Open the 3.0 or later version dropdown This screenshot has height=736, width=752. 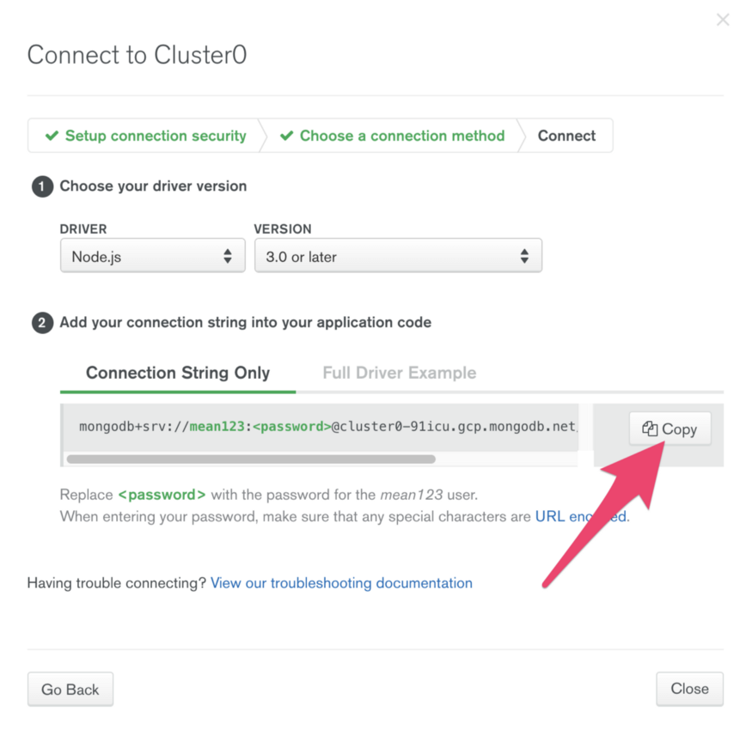(398, 256)
